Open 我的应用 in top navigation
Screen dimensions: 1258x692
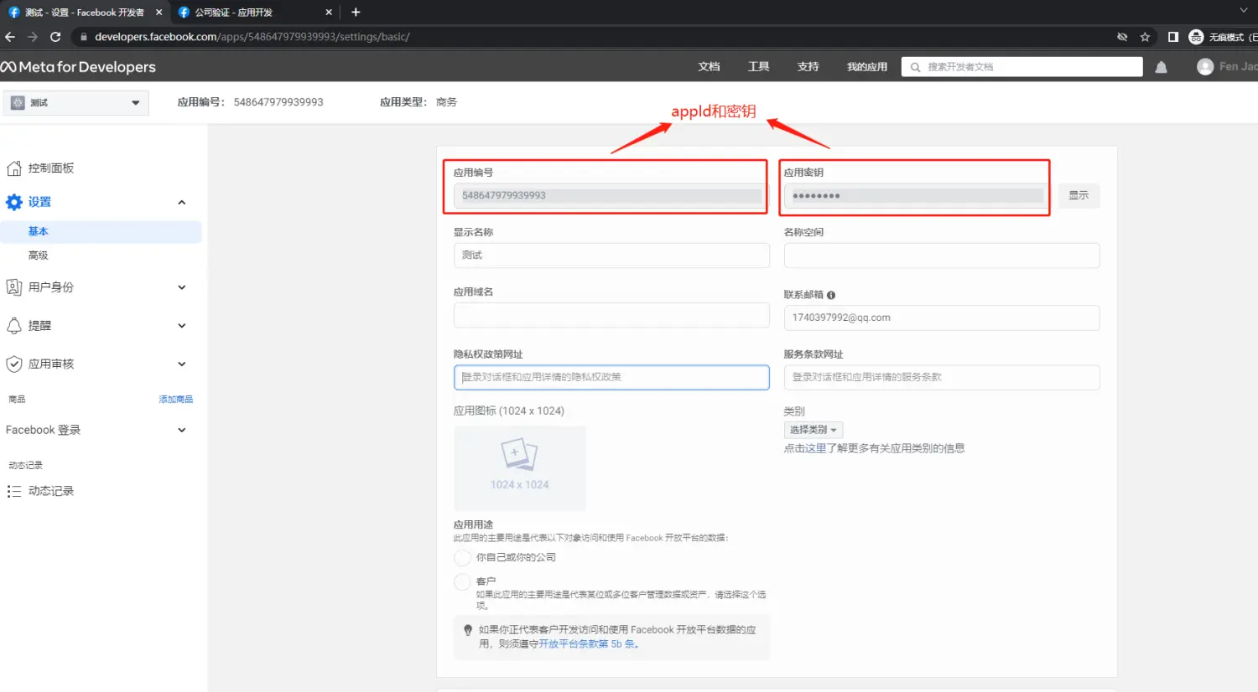(x=866, y=67)
